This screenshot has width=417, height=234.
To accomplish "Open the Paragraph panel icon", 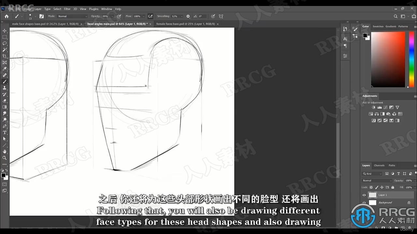I will (x=345, y=46).
